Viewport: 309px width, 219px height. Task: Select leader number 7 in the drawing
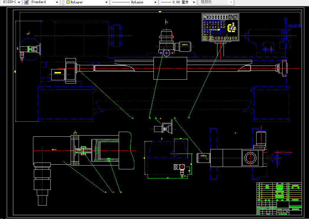tap(113, 192)
